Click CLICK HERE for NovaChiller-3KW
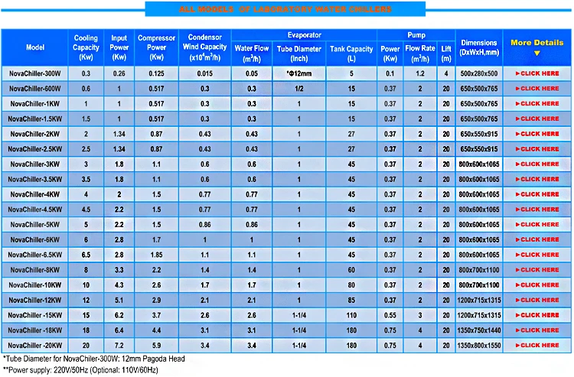This screenshot has width=574, height=377. pos(537,164)
